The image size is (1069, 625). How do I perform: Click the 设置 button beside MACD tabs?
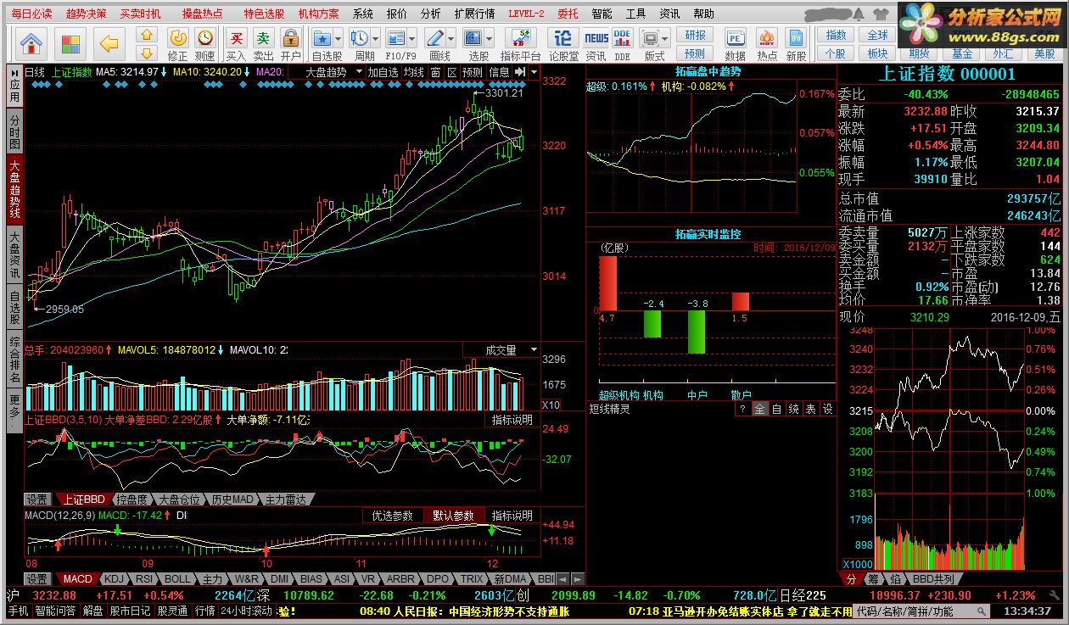pyautogui.click(x=36, y=579)
